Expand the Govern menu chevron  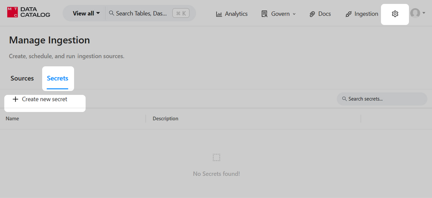294,14
